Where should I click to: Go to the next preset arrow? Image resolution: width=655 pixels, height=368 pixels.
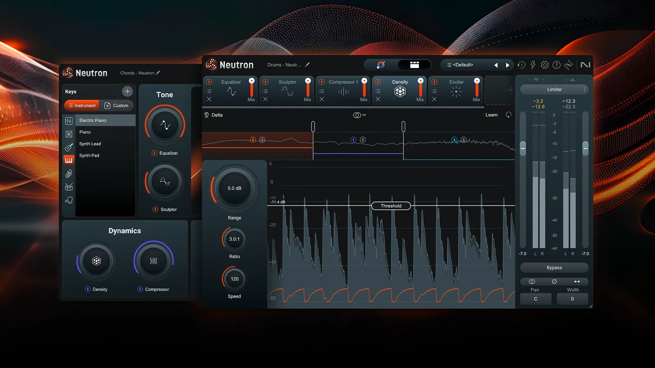(508, 65)
